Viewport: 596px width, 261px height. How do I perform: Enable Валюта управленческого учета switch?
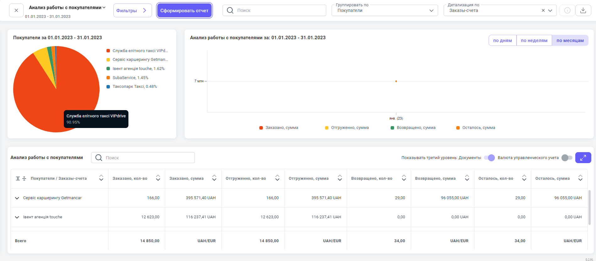566,158
